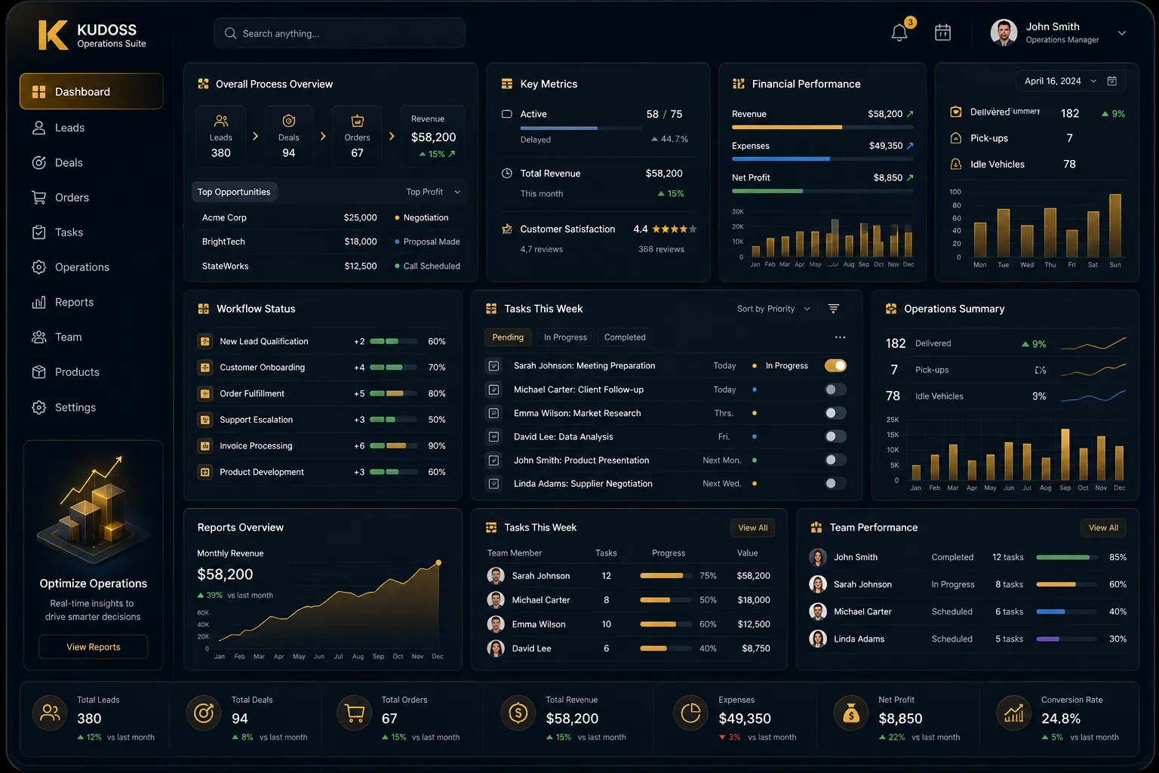Enable the Linda Adams Supplier Negotiation toggle
This screenshot has width=1159, height=773.
point(835,483)
